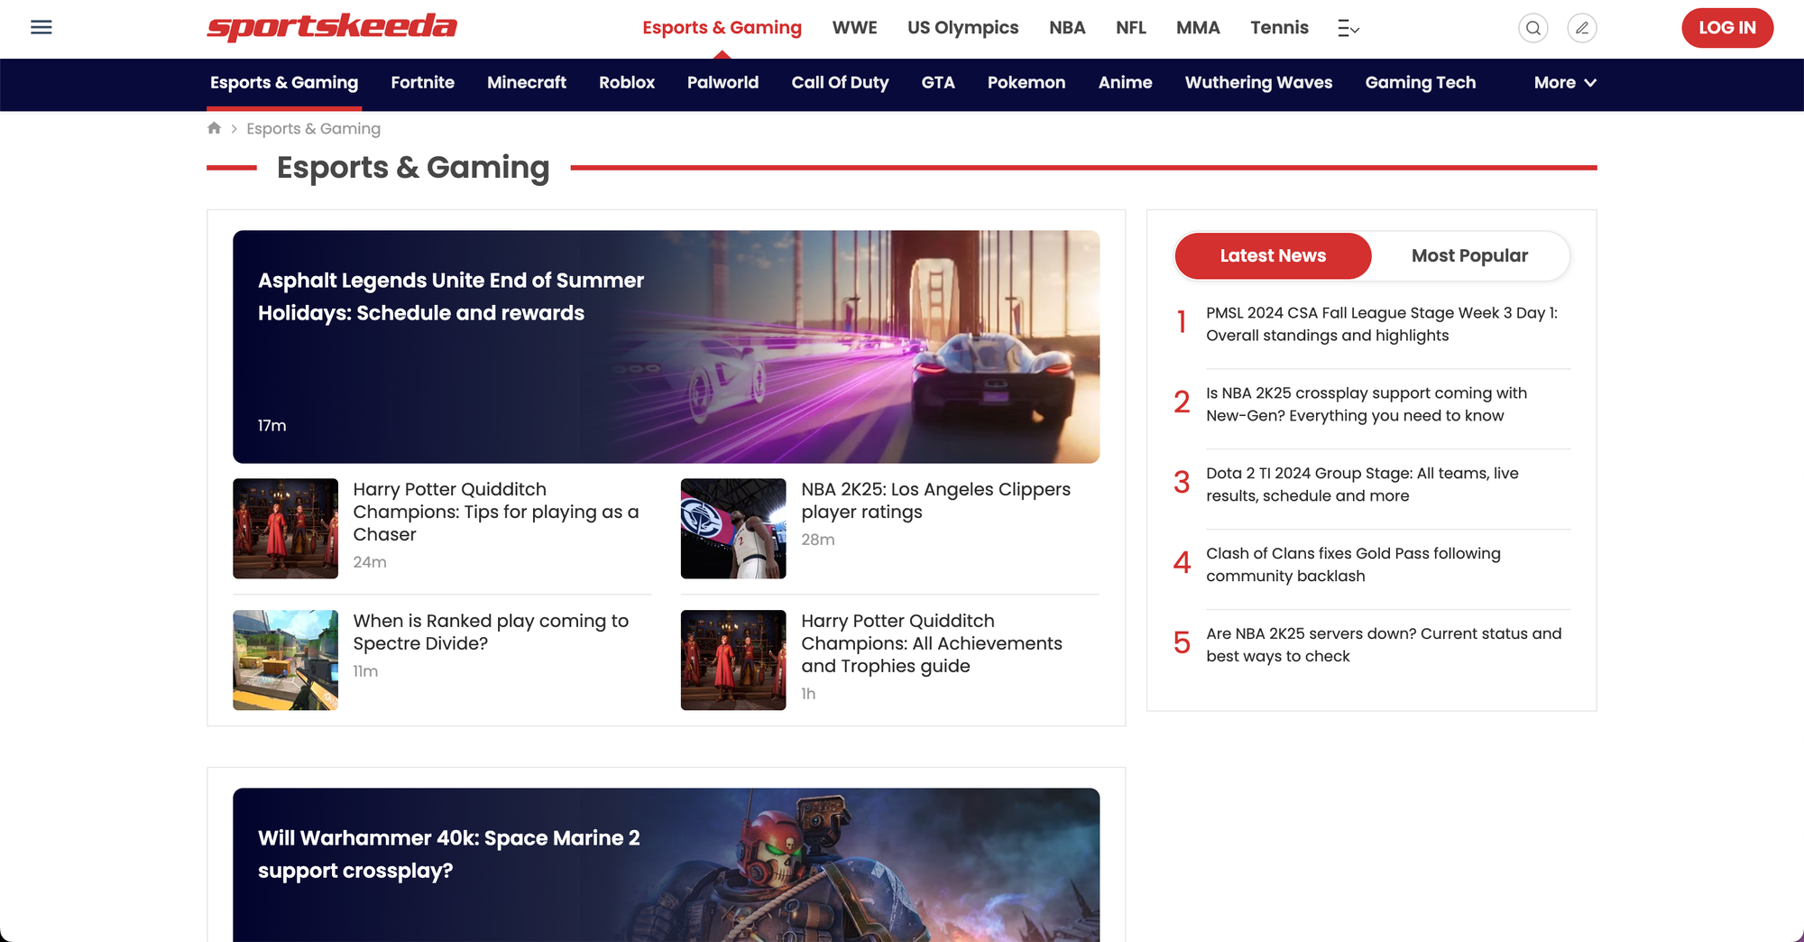
Task: Open the Anime category
Action: coord(1125,82)
